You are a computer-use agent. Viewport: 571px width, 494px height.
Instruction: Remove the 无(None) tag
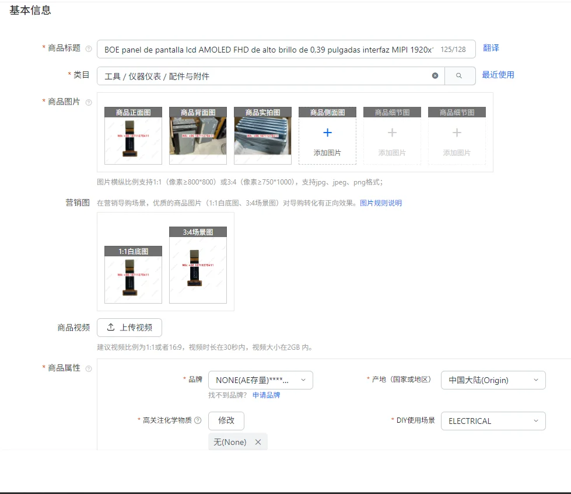pos(258,442)
